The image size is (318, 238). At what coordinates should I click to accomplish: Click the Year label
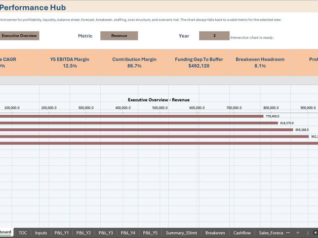pos(184,36)
